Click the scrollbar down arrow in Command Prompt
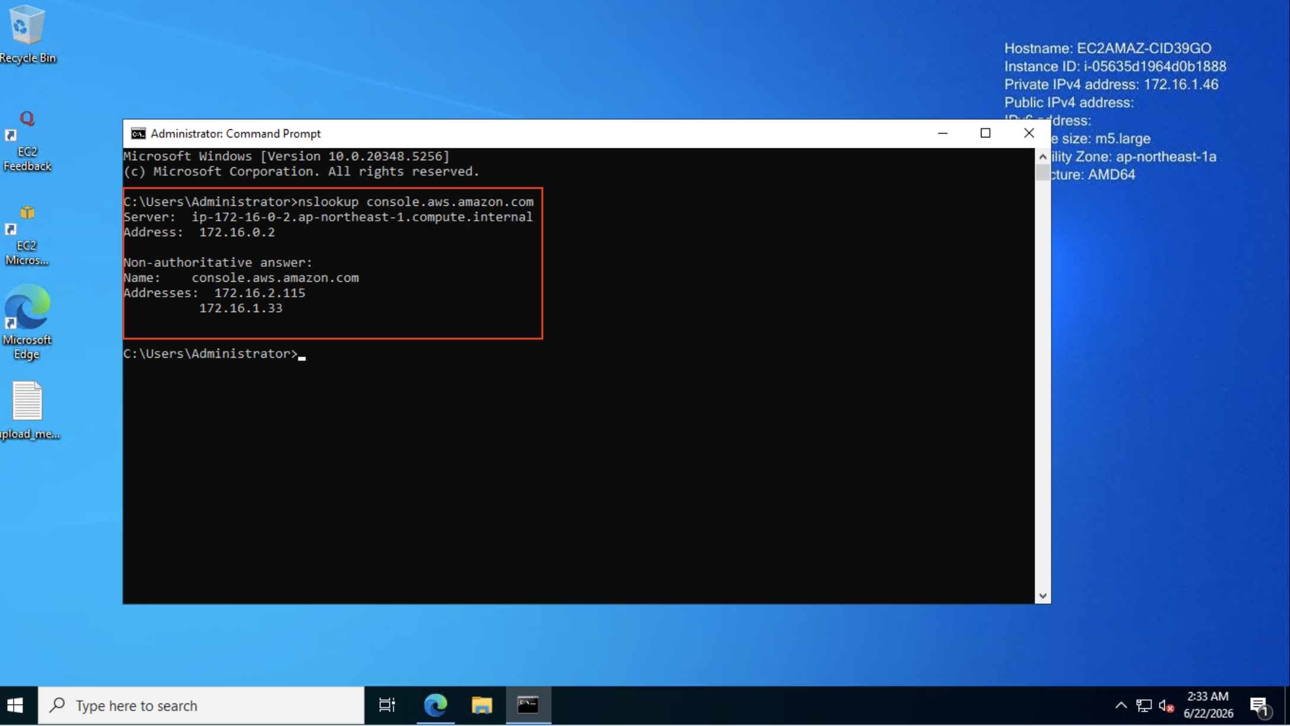 point(1043,596)
